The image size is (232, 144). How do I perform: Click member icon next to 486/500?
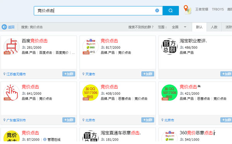[182, 47]
